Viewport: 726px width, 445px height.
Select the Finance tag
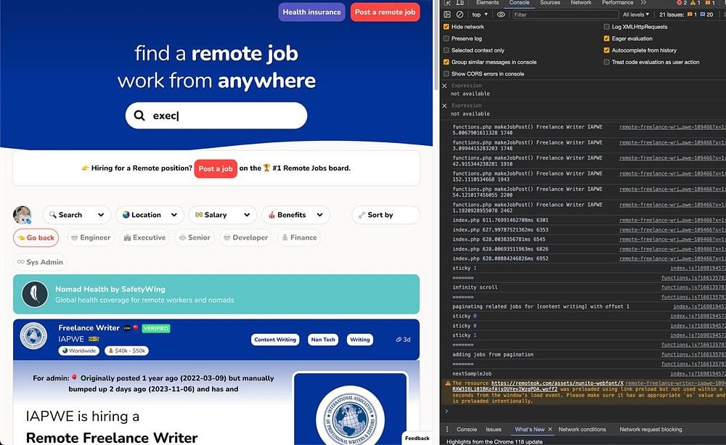point(300,237)
